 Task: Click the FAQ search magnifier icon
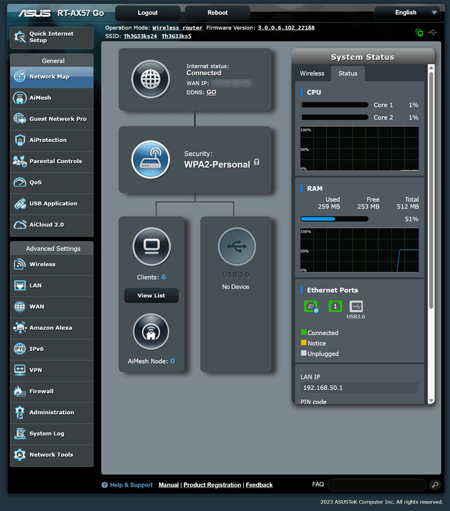[x=435, y=484]
